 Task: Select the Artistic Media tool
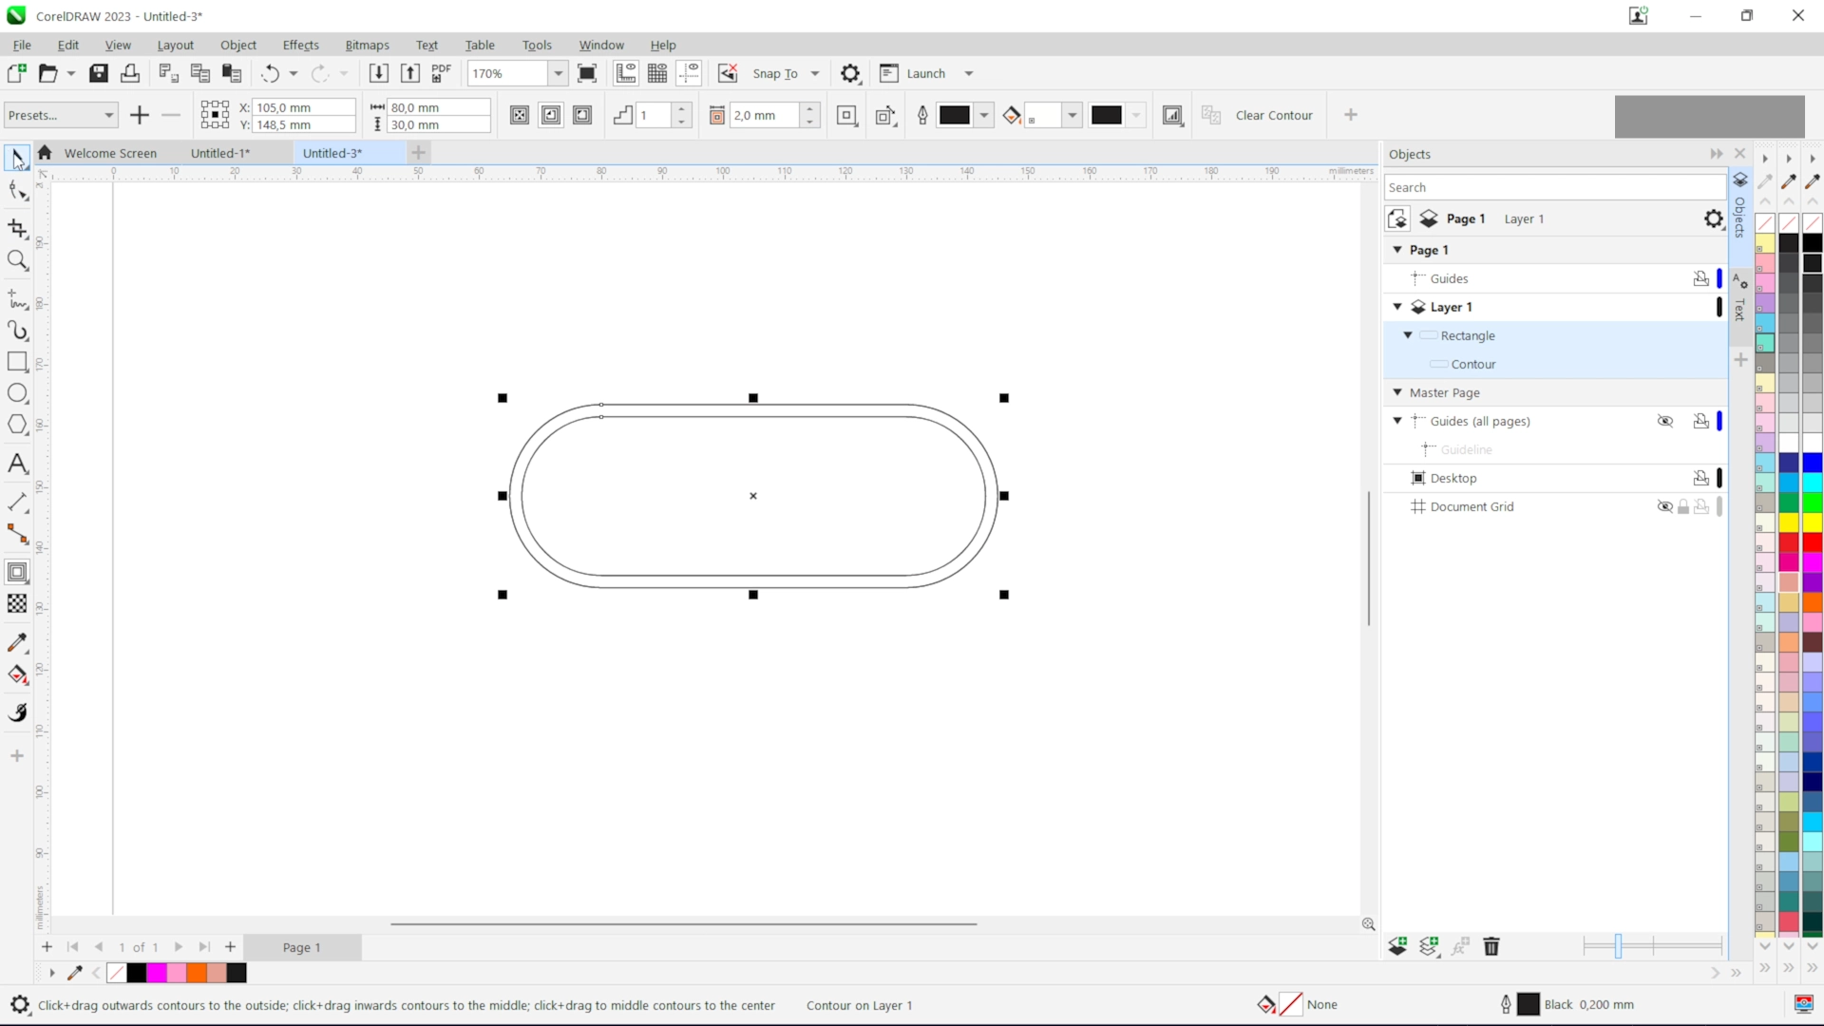17,331
